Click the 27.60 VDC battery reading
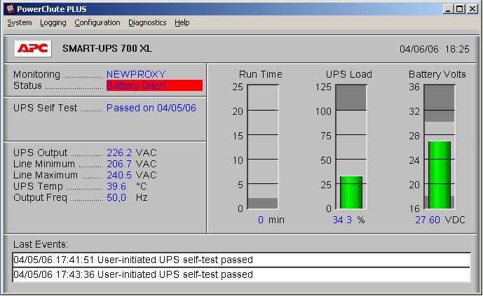The width and height of the screenshot is (483, 296). [440, 220]
